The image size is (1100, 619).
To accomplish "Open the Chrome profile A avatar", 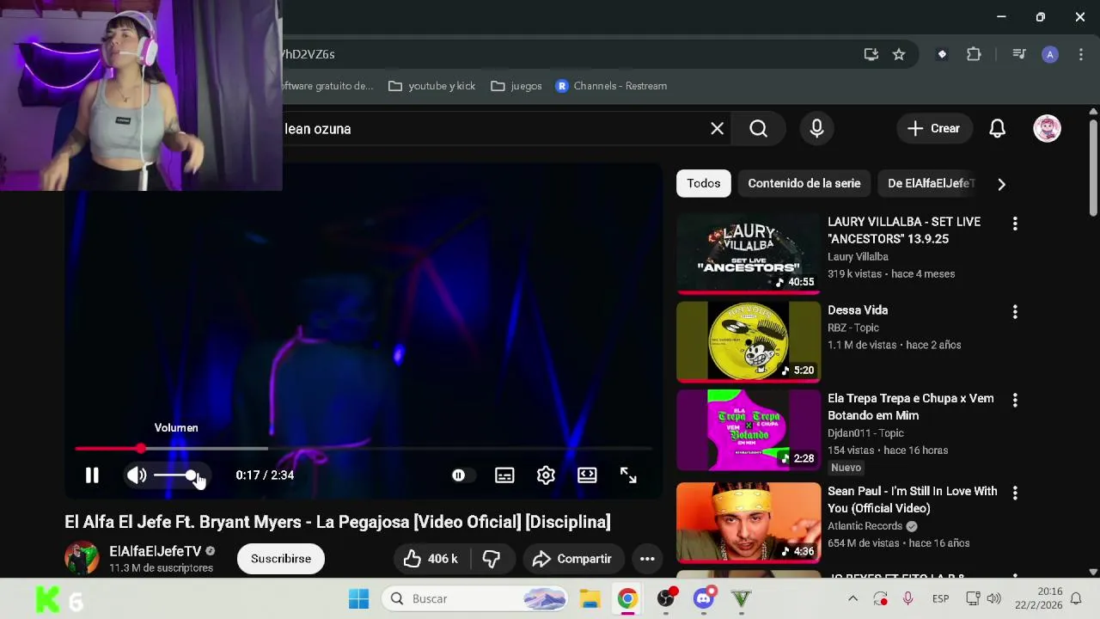I will 1050,54.
